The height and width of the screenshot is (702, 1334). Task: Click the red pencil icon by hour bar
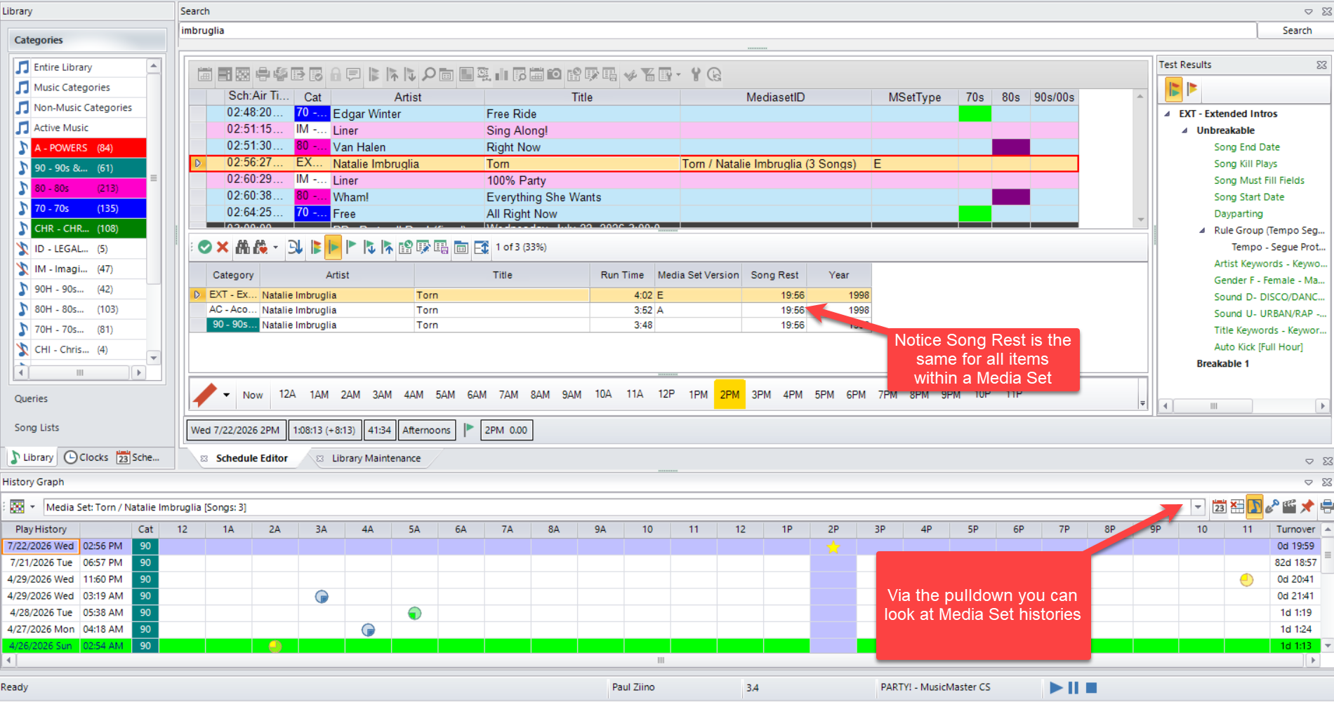(206, 394)
